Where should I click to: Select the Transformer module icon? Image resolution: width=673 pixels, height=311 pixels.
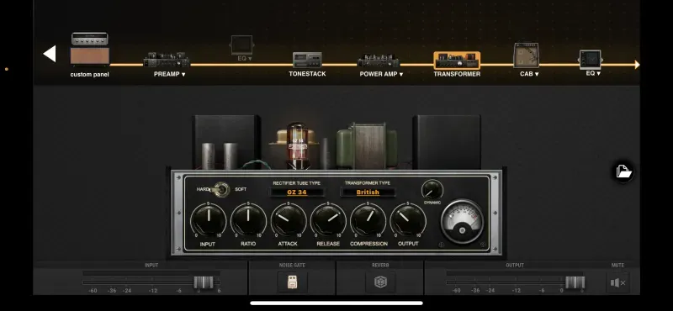(457, 61)
